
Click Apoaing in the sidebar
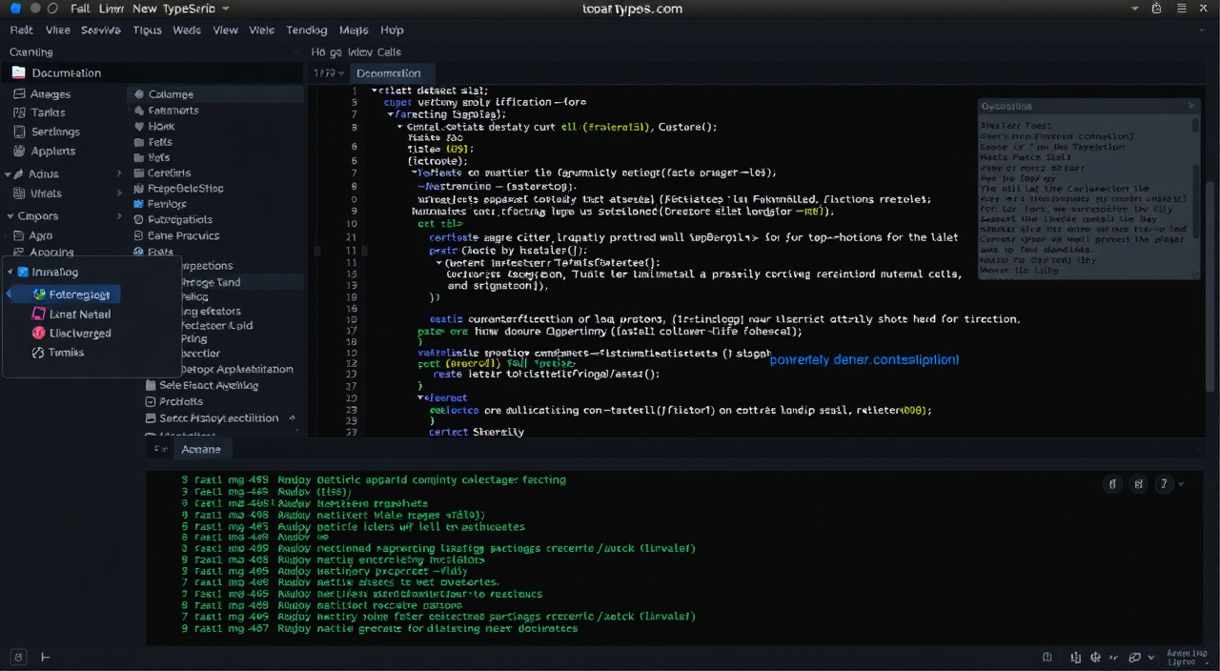(x=51, y=253)
